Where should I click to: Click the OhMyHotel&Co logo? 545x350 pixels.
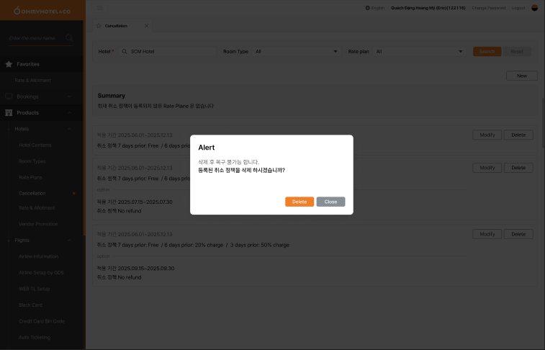42,11
